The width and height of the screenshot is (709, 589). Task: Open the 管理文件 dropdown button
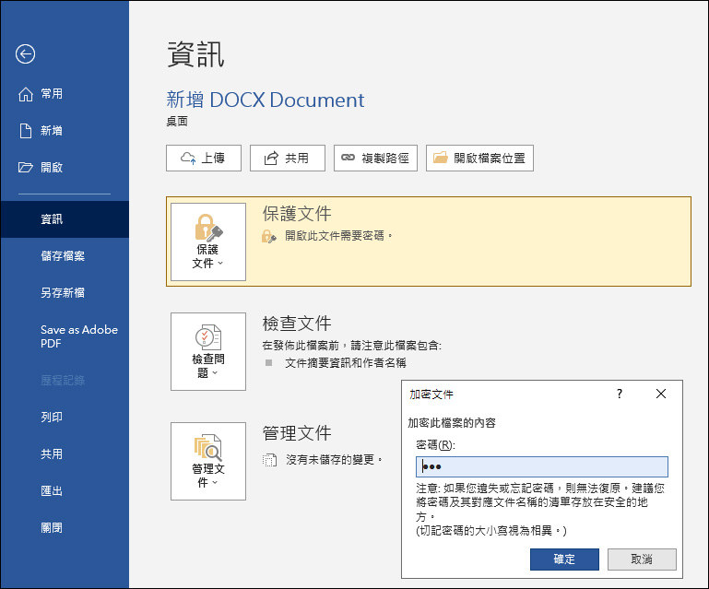coord(208,461)
